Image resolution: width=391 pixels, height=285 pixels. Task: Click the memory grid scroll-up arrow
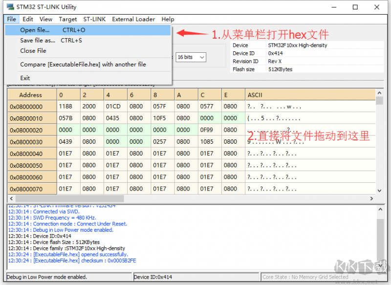379,92
